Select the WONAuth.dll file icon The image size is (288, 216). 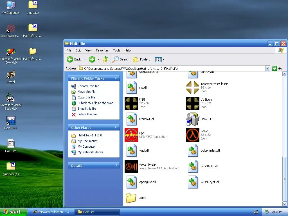point(193,166)
